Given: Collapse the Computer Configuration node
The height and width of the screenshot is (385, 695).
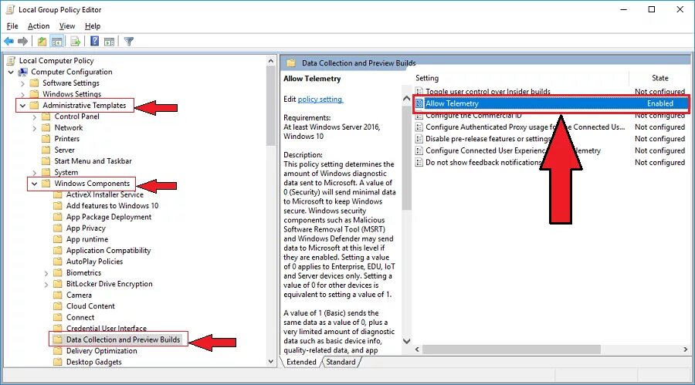Looking at the screenshot, I should tap(11, 72).
